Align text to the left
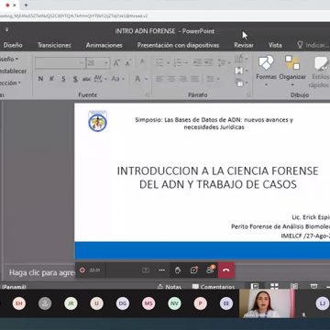 tap(159, 79)
